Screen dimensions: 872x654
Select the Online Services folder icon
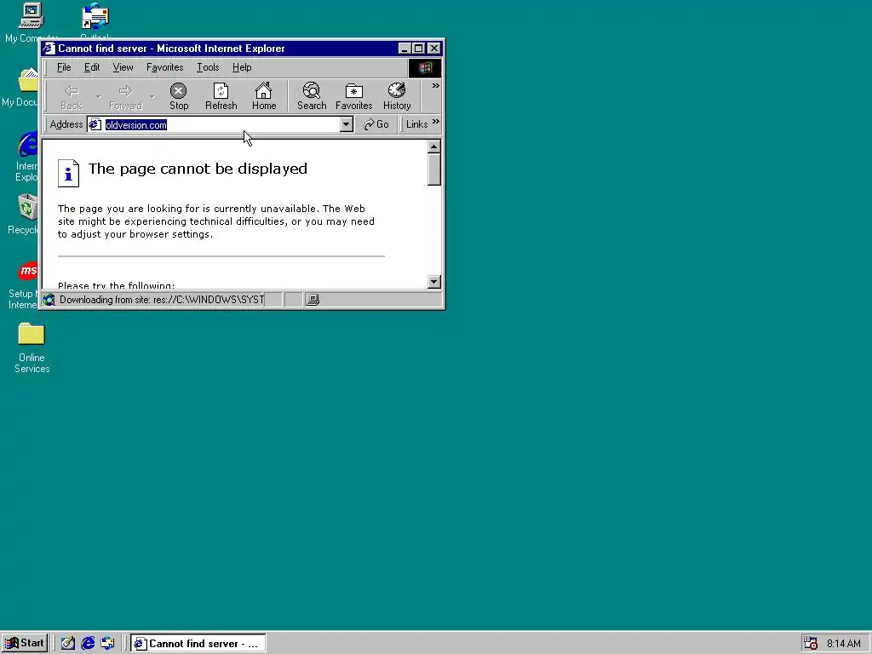32,347
